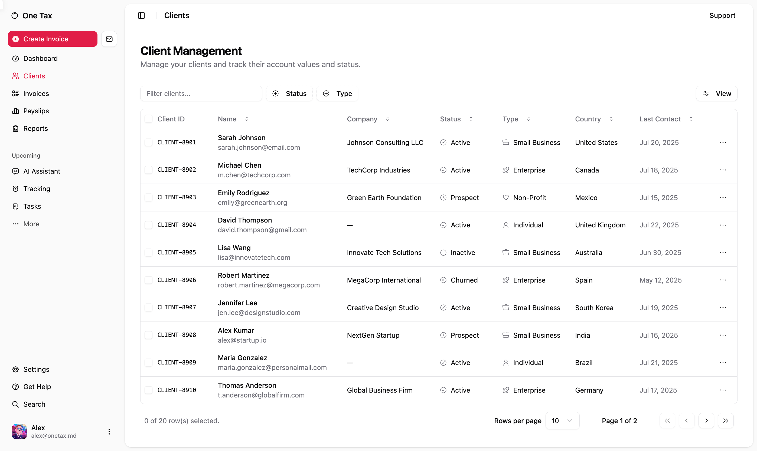Open Invoices in navigation menu
The height and width of the screenshot is (451, 757).
coord(36,94)
